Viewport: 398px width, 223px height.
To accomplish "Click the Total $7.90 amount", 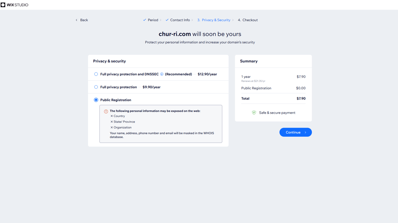I will [301, 99].
